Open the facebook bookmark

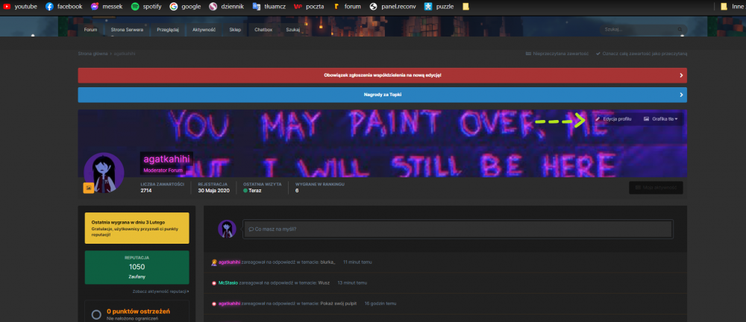(63, 7)
